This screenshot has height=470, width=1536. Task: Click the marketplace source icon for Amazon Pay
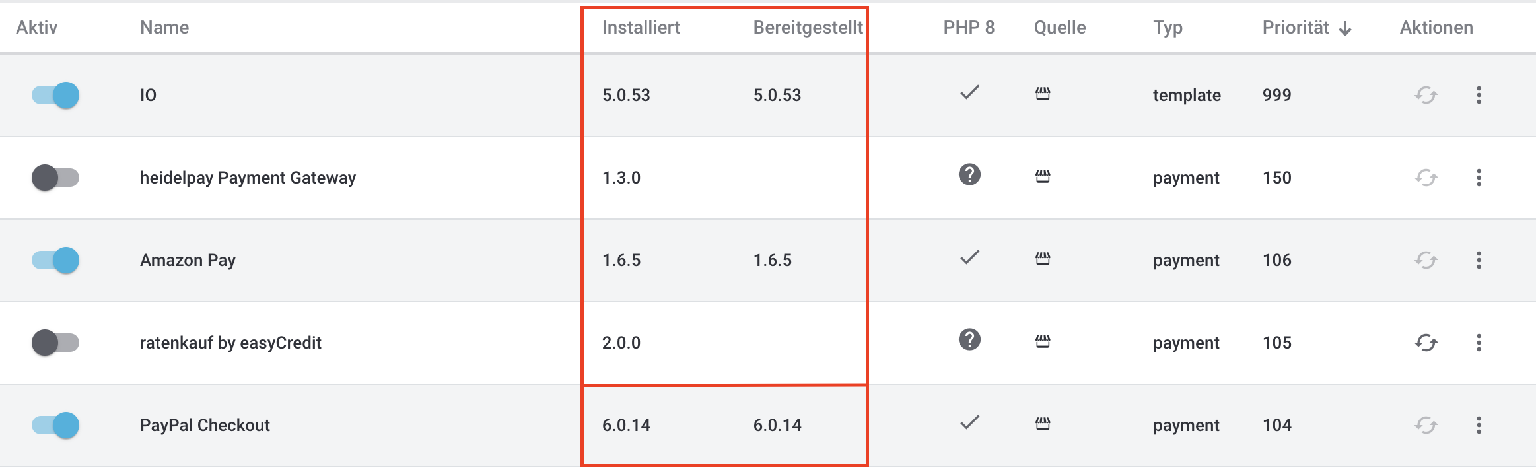[1043, 259]
